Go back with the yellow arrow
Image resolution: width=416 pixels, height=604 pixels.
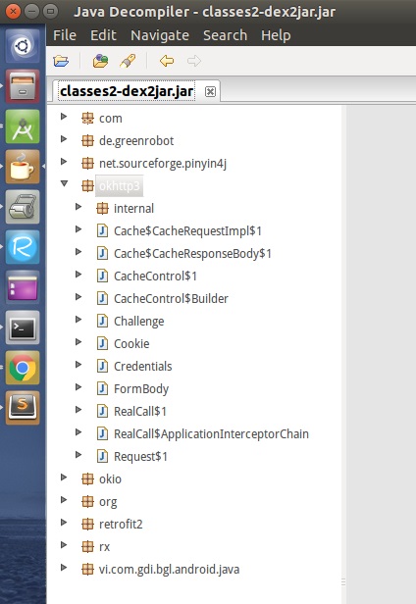coord(167,61)
